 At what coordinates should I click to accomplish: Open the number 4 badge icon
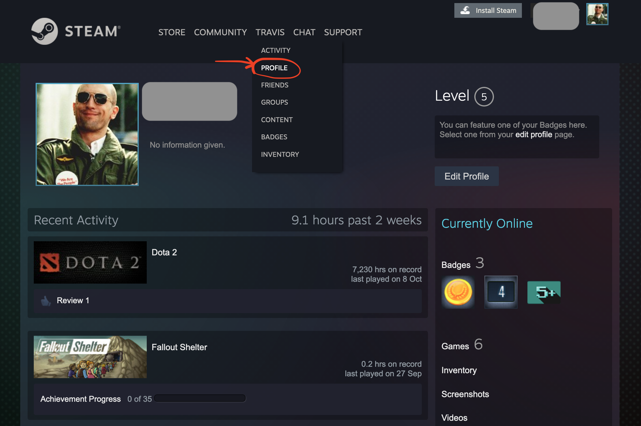pyautogui.click(x=501, y=292)
